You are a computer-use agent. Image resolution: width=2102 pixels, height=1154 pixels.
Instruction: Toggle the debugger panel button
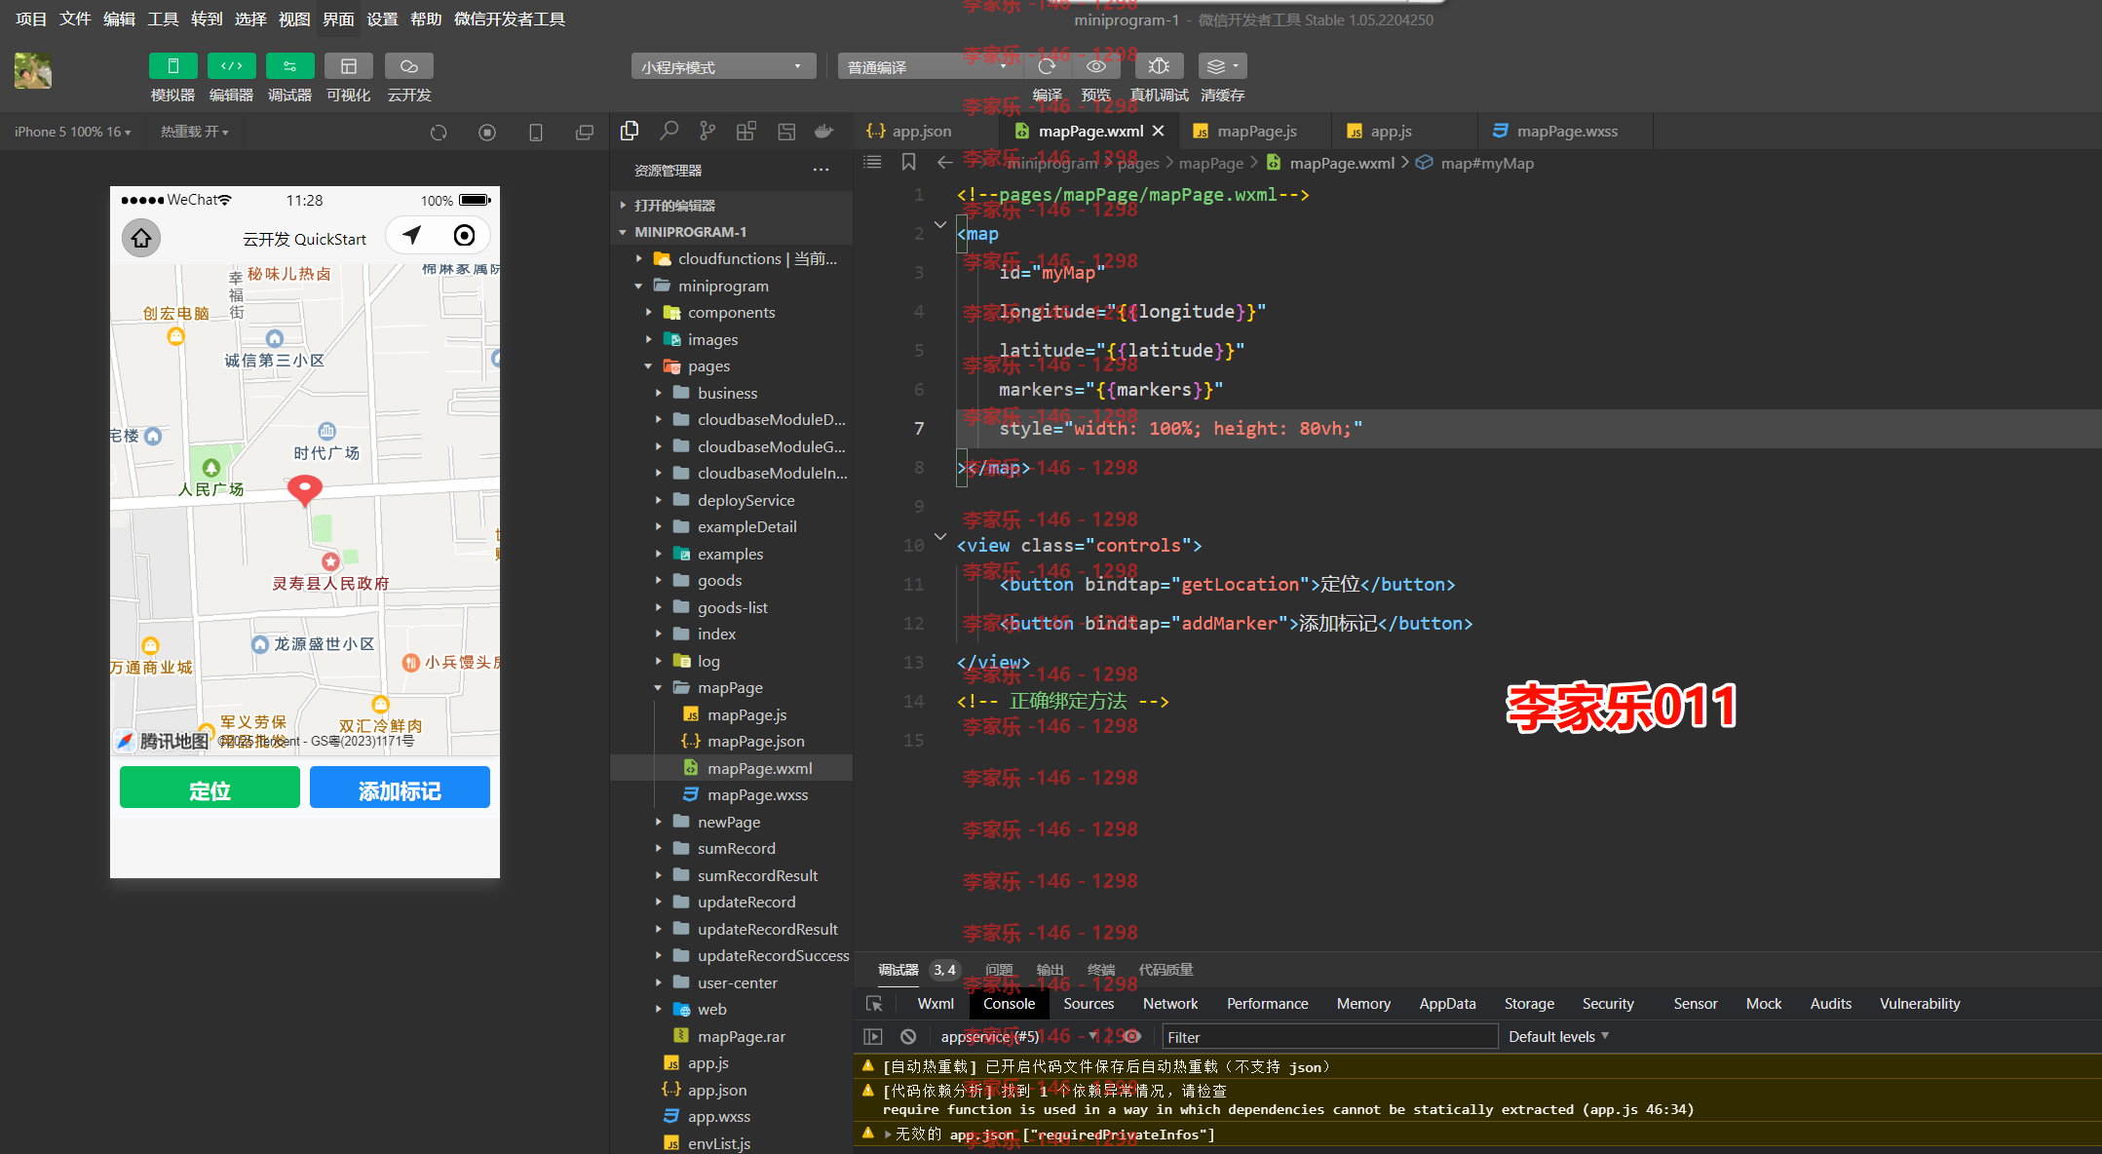click(x=289, y=66)
